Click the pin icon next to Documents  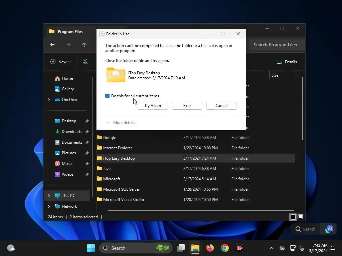[87, 142]
